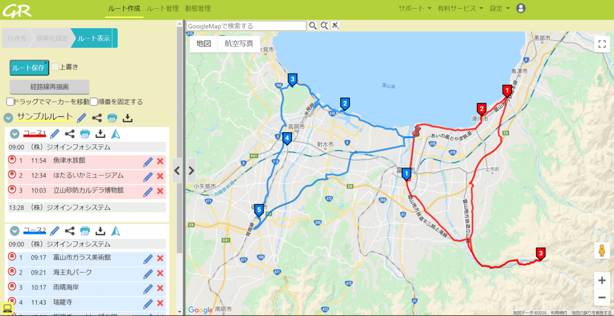Switch map to 航空写真 view
The width and height of the screenshot is (614, 316).
[239, 44]
